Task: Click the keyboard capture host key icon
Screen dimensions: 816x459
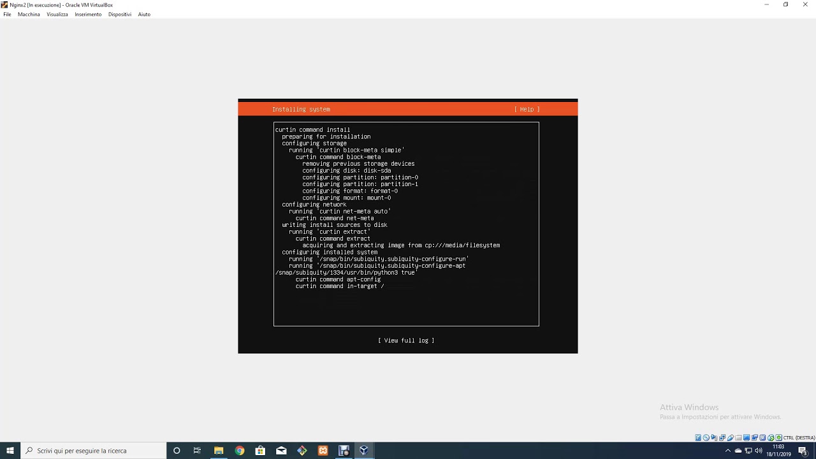Action: [778, 438]
